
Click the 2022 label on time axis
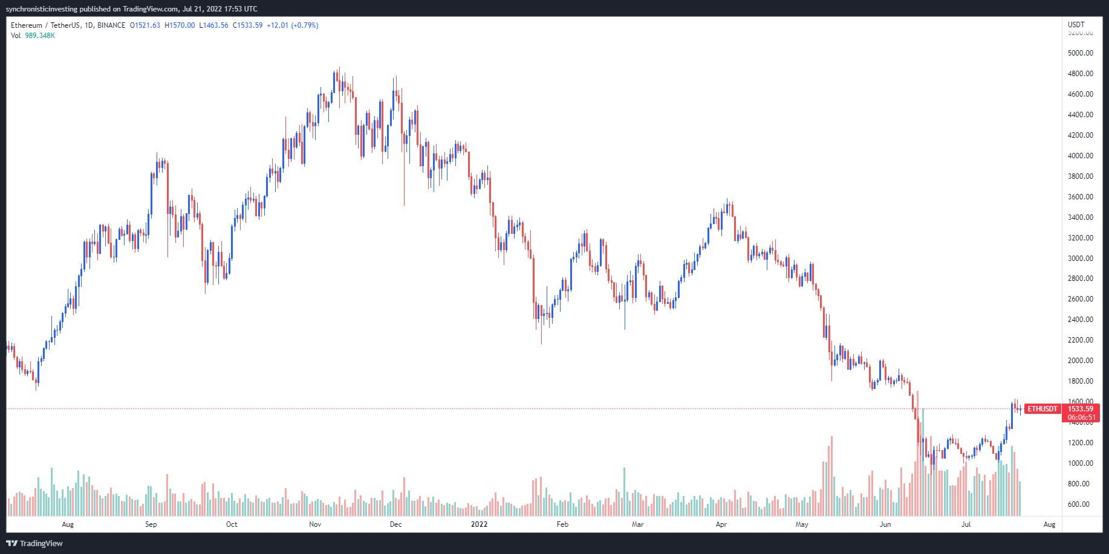point(479,524)
